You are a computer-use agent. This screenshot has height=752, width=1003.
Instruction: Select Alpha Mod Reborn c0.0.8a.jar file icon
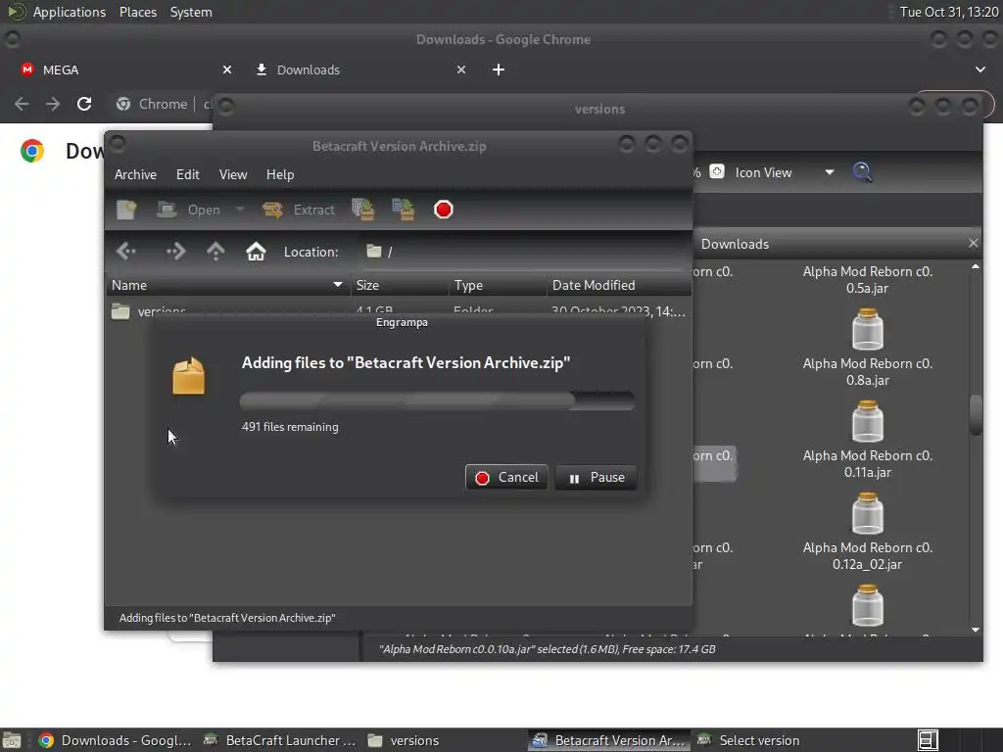pos(868,329)
